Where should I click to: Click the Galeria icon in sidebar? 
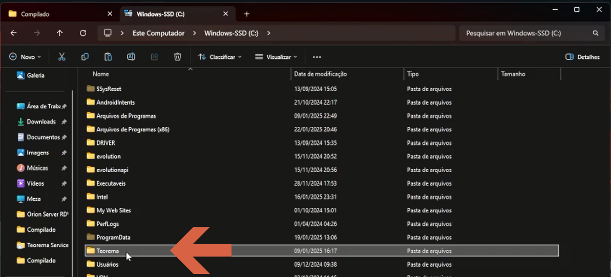(20, 75)
